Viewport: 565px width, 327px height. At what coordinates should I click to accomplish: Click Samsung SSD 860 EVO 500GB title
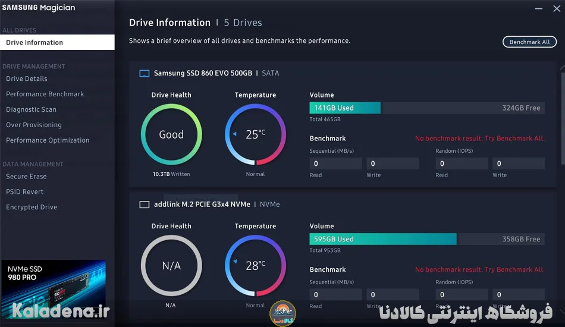pyautogui.click(x=203, y=73)
